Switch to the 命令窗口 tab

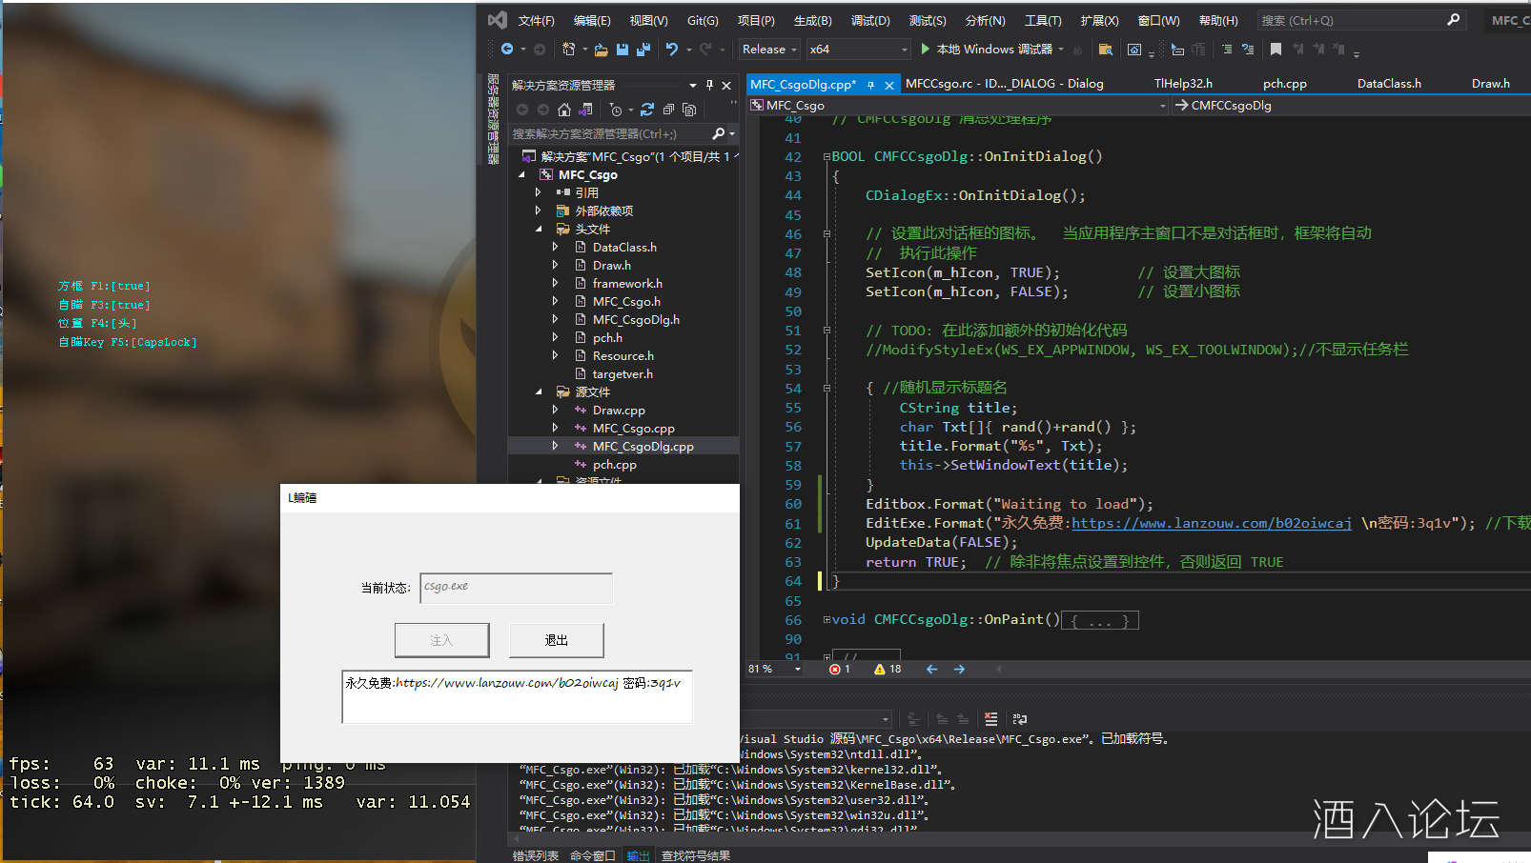[593, 855]
